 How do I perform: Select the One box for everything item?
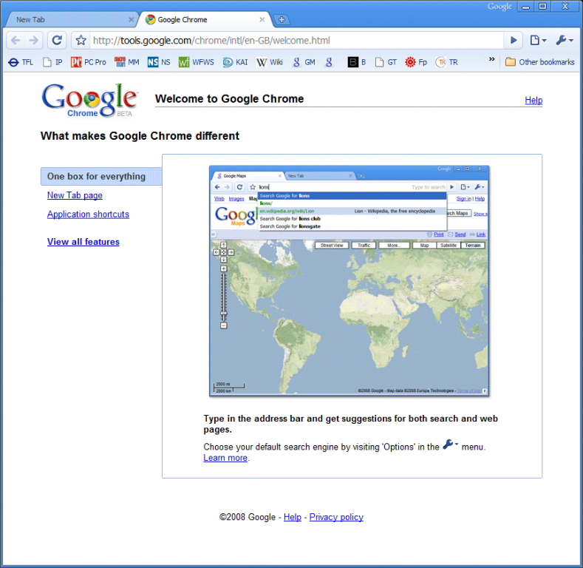pos(101,177)
